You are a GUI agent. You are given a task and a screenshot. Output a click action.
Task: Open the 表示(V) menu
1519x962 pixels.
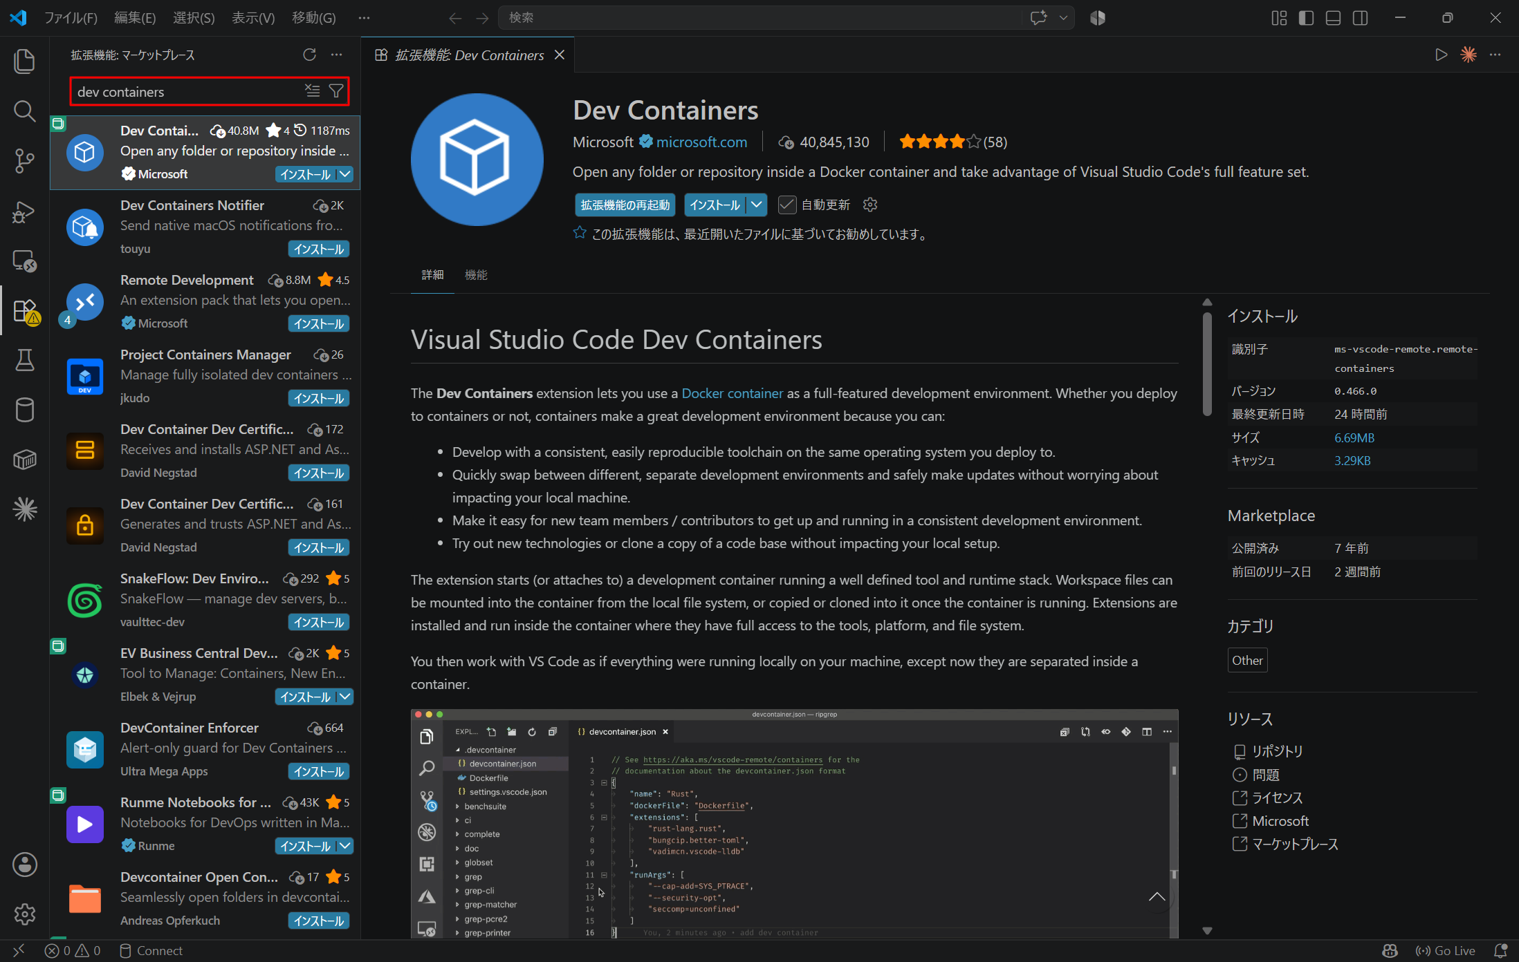[x=253, y=18]
